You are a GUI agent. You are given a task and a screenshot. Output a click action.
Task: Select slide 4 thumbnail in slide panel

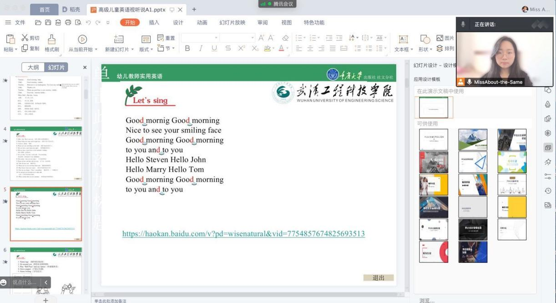tap(46, 154)
